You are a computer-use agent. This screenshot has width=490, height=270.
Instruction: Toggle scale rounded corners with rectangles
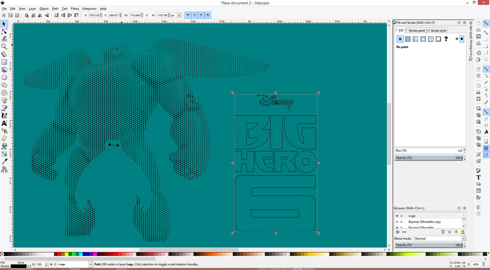tap(194, 15)
